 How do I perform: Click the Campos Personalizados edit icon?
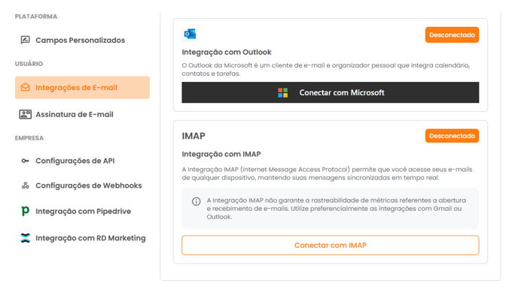(x=25, y=41)
